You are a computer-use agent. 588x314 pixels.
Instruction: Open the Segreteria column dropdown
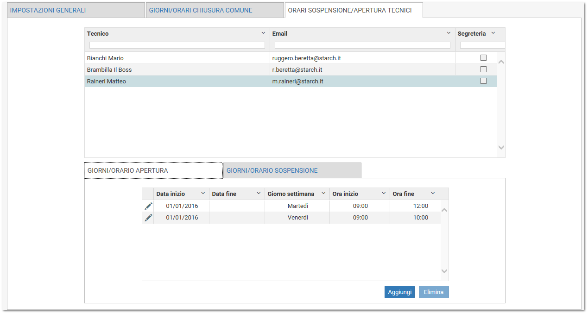click(493, 33)
